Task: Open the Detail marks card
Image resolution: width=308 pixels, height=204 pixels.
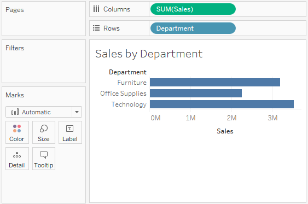Action: [17, 159]
